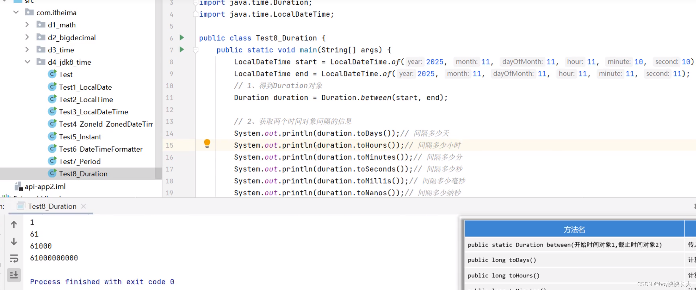Screen dimensions: 696x290
Task: Expand the d2_bigdecimal package
Action: (x=27, y=37)
